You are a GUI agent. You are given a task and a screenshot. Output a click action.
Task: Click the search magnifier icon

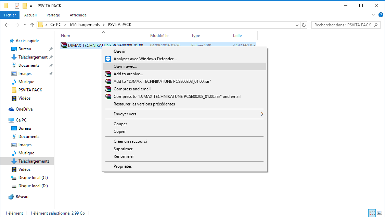point(376,25)
